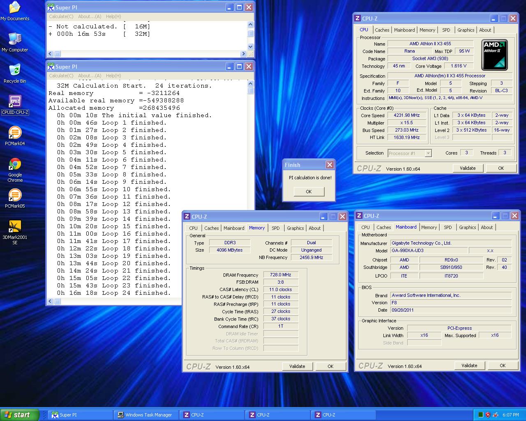The height and width of the screenshot is (421, 526).
Task: Minimize the CPU-Z Memory window
Action: [323, 217]
